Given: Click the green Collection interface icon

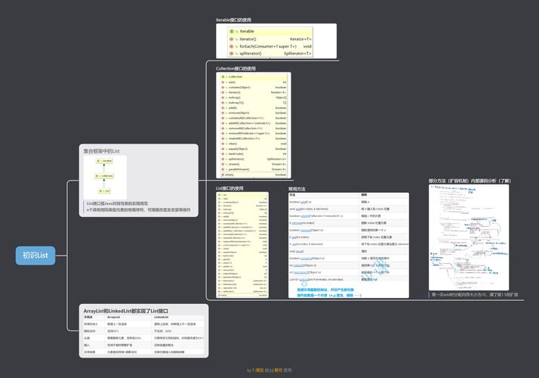Looking at the screenshot, I should (x=223, y=76).
